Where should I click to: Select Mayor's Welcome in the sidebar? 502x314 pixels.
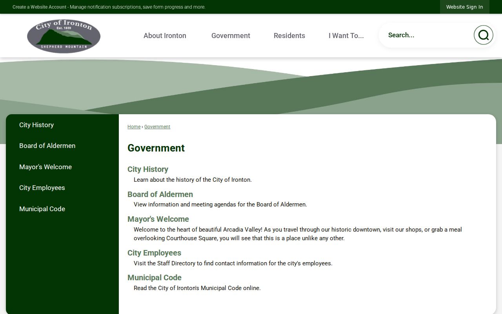click(62, 167)
